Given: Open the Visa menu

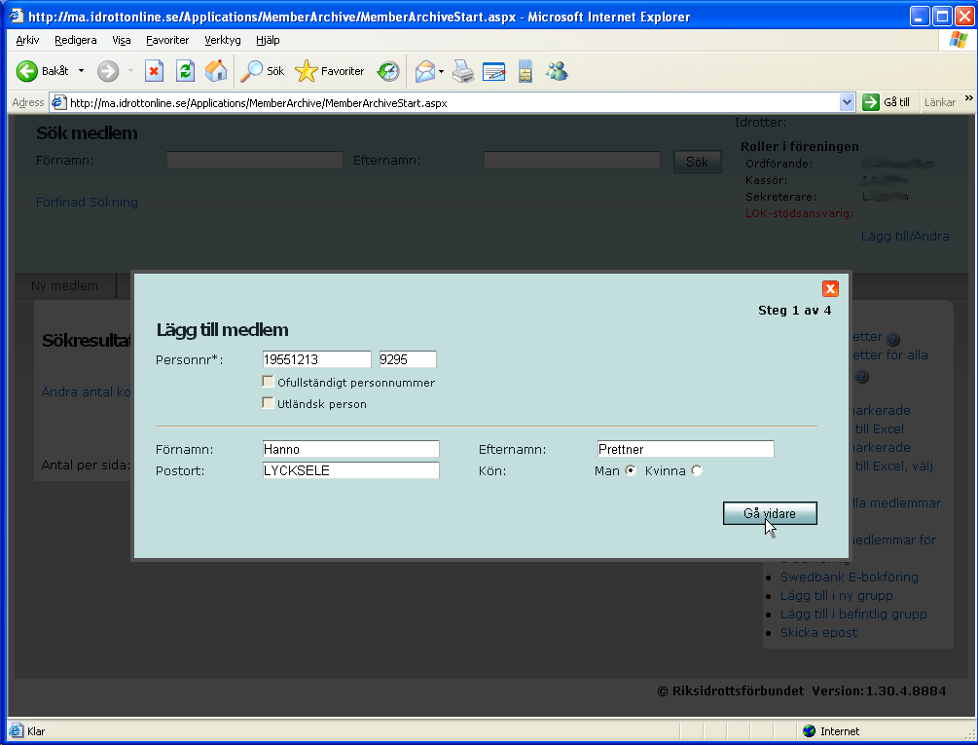Looking at the screenshot, I should click(x=121, y=40).
